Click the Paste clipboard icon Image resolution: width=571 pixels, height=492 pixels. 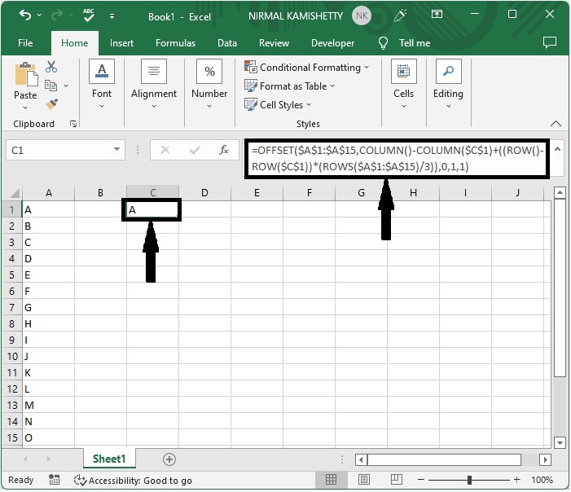[x=26, y=74]
